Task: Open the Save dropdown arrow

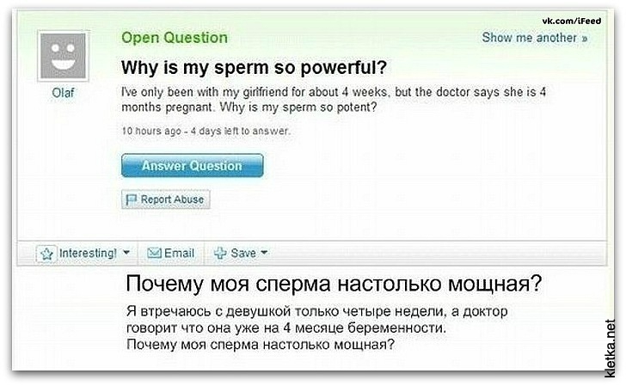Action: [x=264, y=254]
